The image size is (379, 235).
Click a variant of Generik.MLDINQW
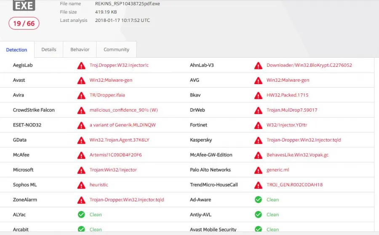coord(123,125)
